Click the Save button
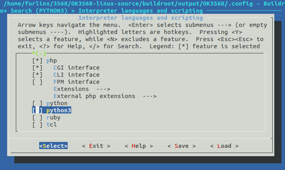Image resolution: width=285 pixels, height=170 pixels. pos(181,146)
